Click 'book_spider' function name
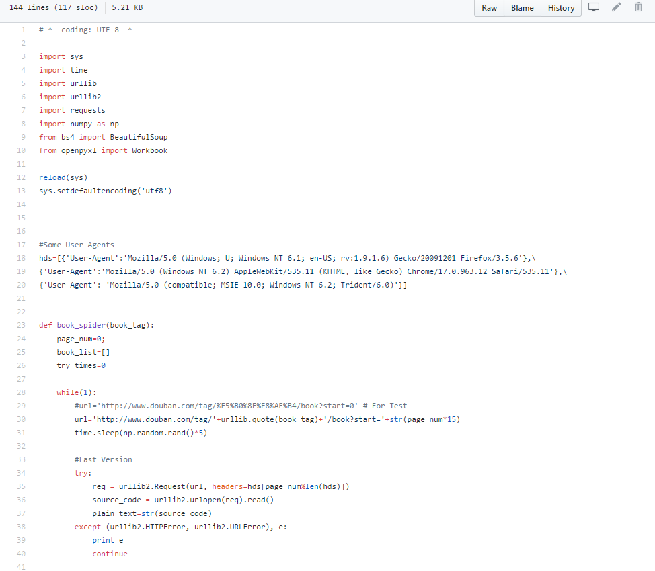The width and height of the screenshot is (655, 571). tap(81, 325)
